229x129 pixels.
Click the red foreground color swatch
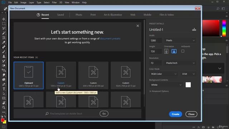3,120
